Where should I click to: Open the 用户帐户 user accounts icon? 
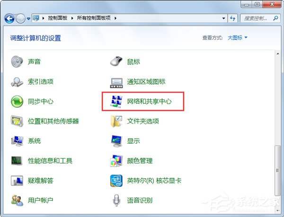tap(17, 200)
